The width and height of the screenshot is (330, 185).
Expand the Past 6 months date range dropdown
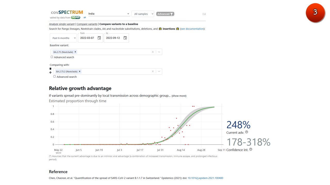coord(63,38)
